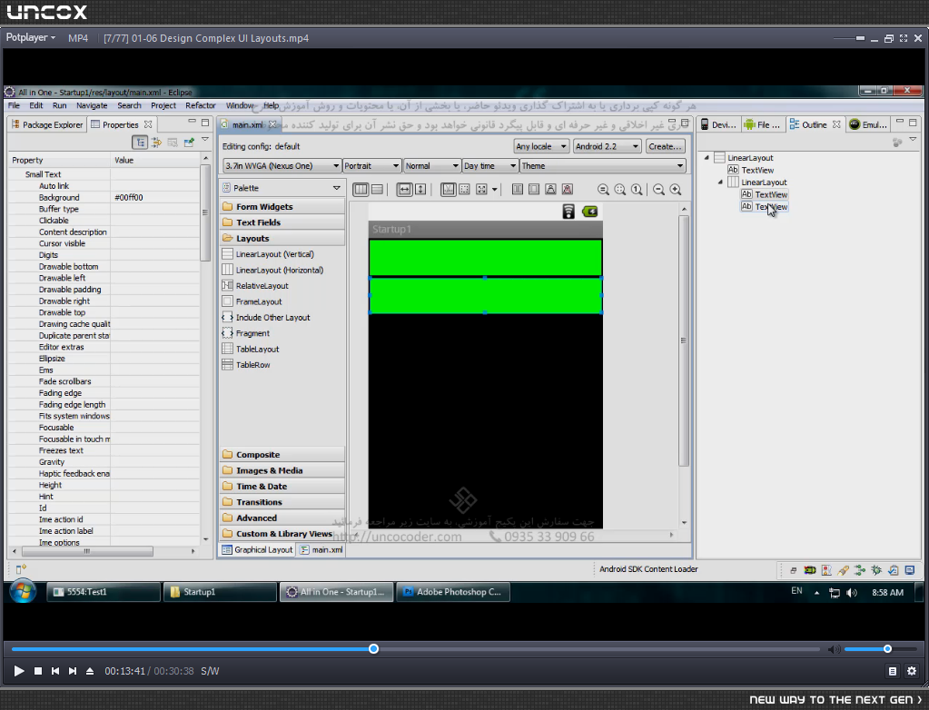
Task: Open the Theme dropdown
Action: click(603, 166)
